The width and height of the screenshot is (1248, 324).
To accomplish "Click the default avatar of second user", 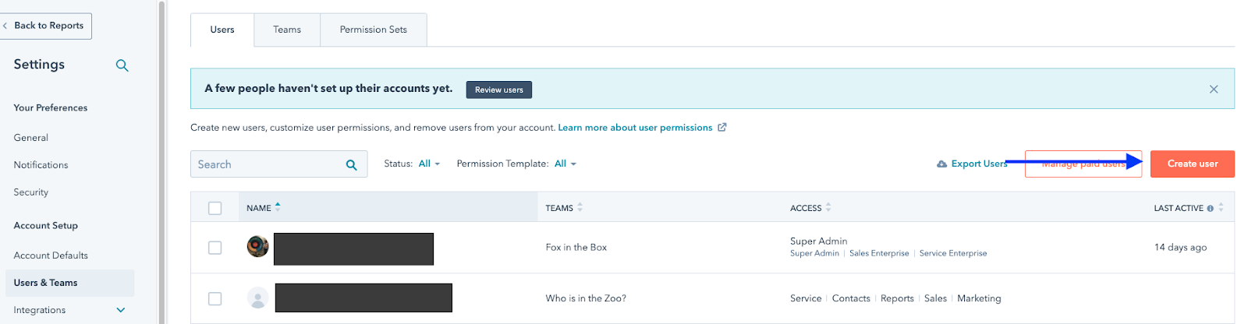I will coord(257,298).
